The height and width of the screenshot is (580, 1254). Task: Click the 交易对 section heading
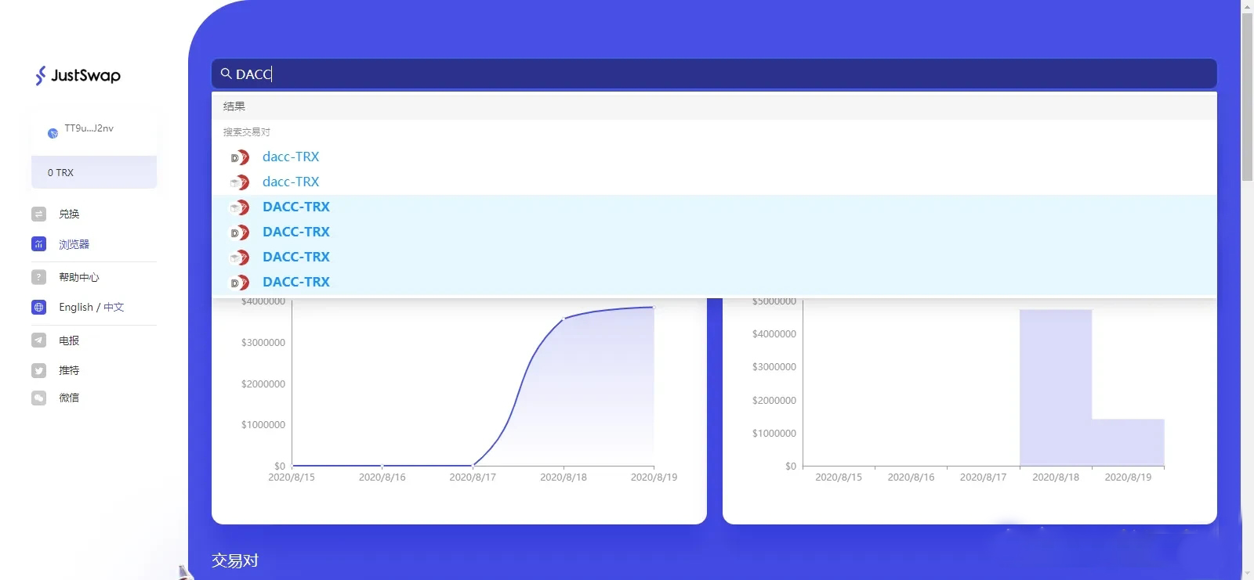point(235,560)
